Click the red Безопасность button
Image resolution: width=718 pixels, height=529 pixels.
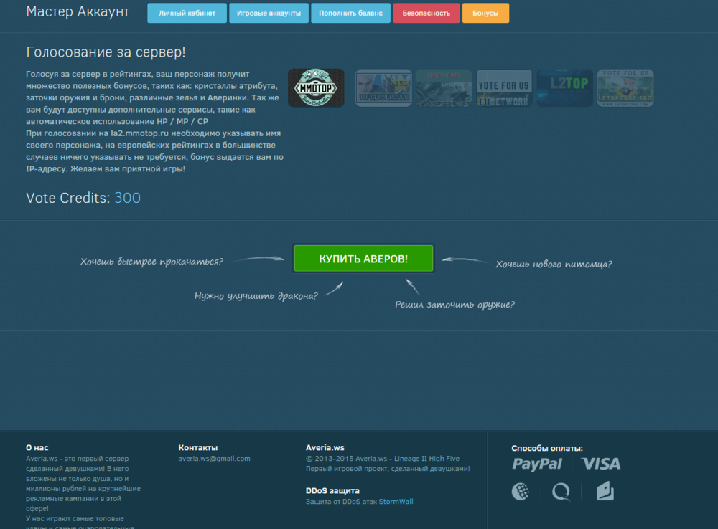pos(426,13)
